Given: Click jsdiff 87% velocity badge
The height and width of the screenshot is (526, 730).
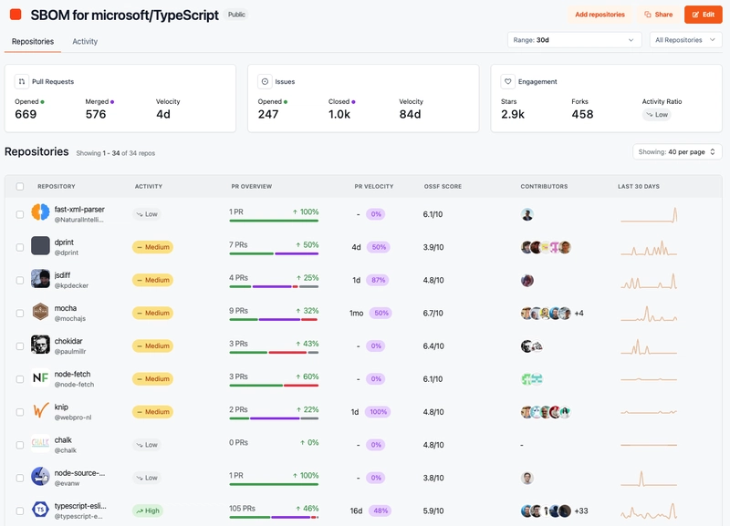Looking at the screenshot, I should coord(378,280).
